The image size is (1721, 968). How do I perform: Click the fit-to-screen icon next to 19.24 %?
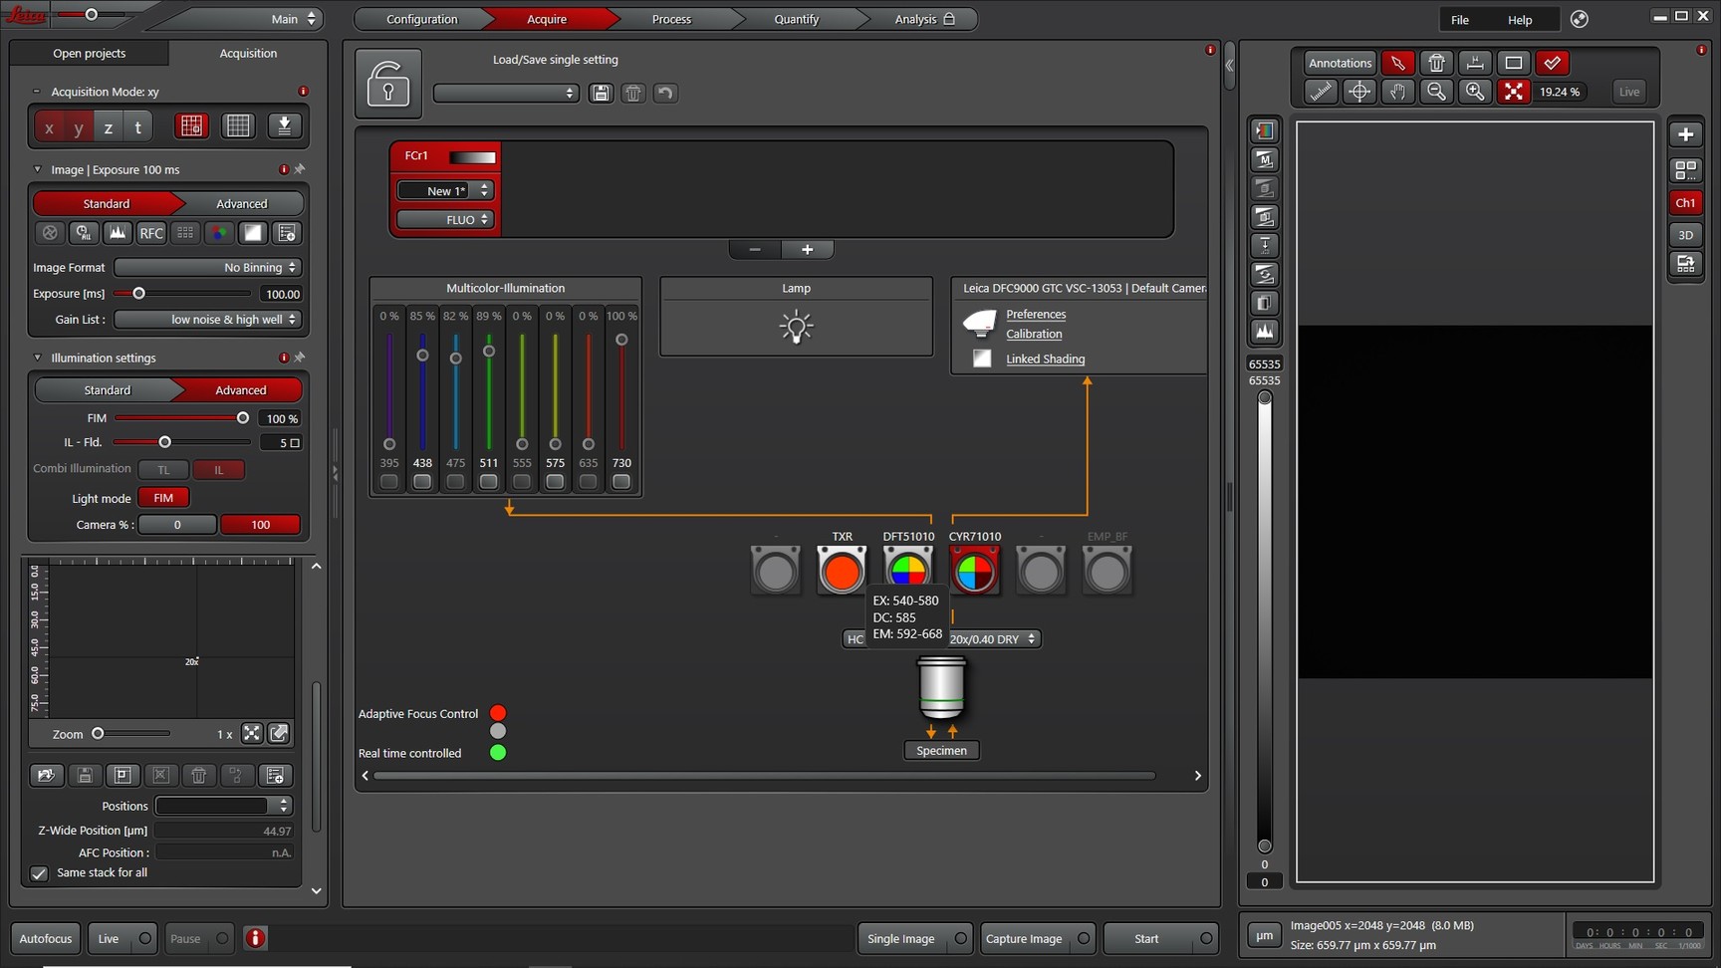tap(1513, 92)
